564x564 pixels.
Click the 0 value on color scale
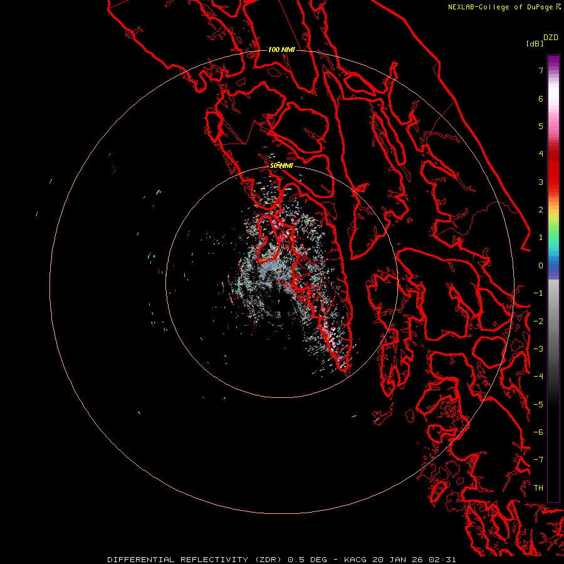pyautogui.click(x=541, y=266)
